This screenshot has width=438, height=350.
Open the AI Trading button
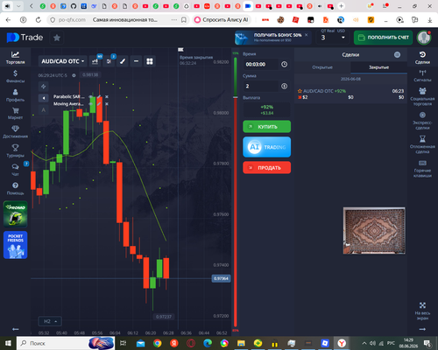[x=267, y=147]
